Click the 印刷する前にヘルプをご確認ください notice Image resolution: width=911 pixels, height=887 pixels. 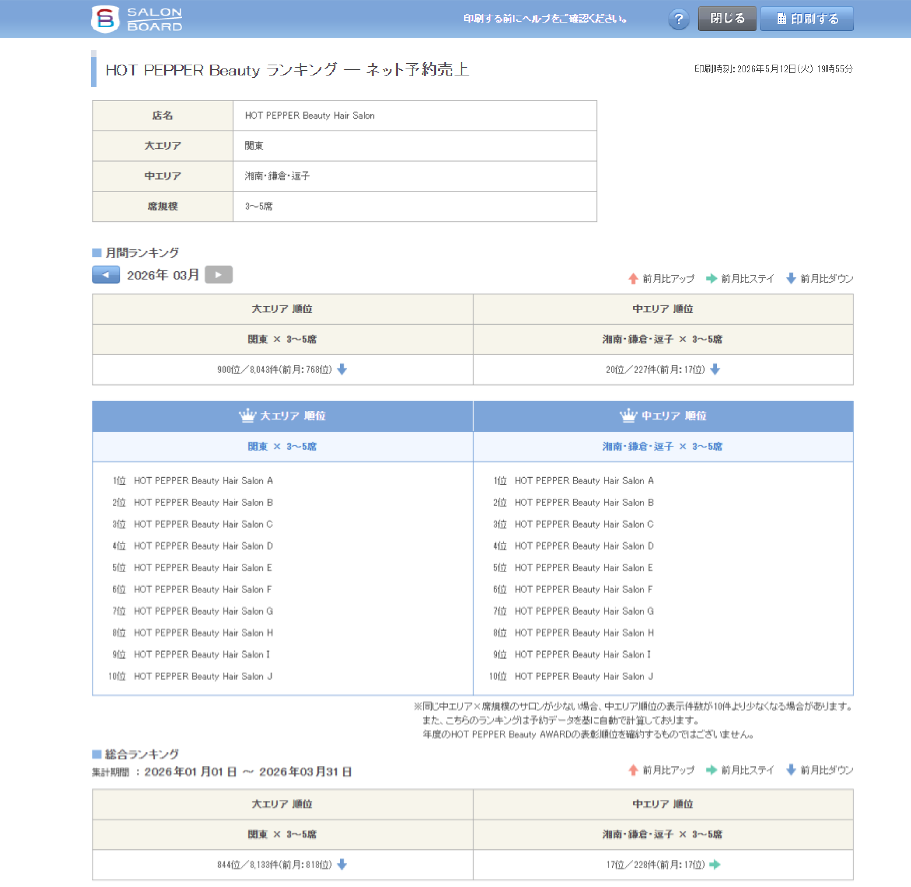(x=545, y=19)
